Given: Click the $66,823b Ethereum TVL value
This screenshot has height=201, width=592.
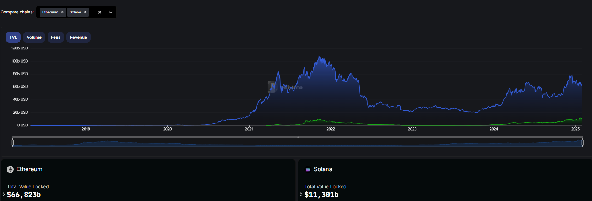Looking at the screenshot, I should click(24, 195).
